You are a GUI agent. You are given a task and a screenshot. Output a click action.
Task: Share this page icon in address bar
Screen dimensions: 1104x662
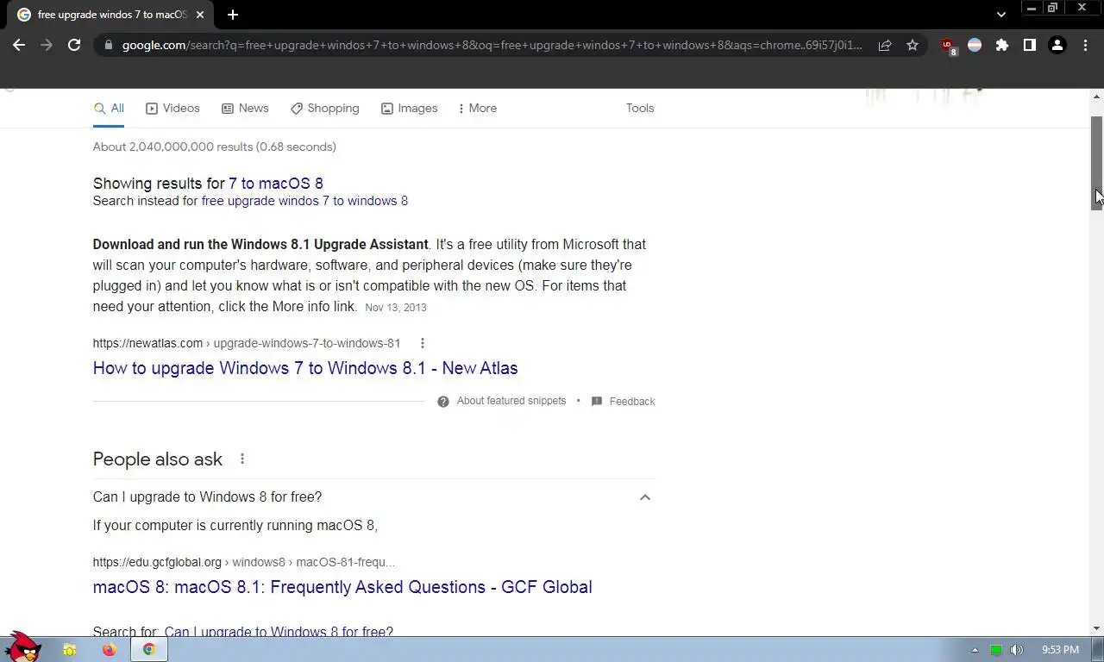tap(885, 45)
